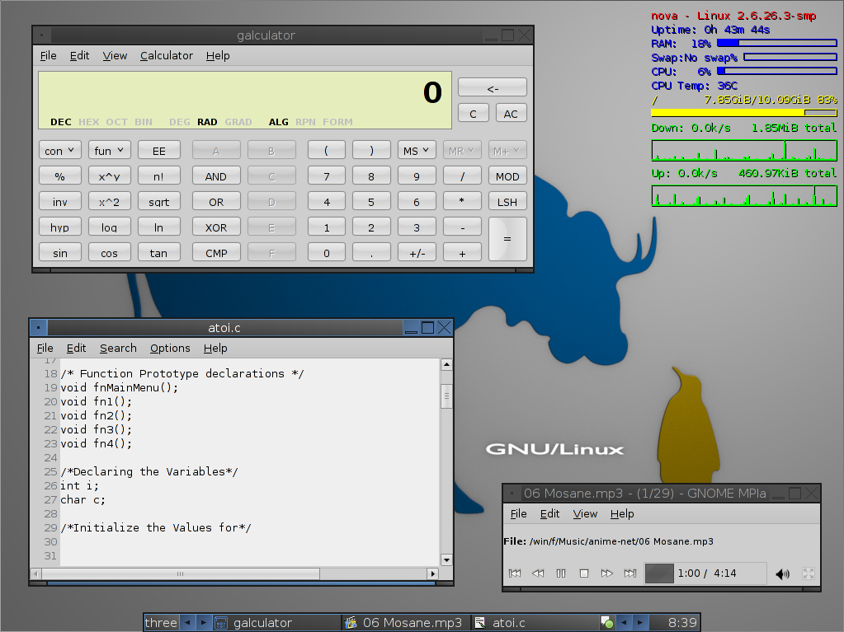This screenshot has width=844, height=632.
Task: Click the equals button in galculator
Action: [507, 239]
